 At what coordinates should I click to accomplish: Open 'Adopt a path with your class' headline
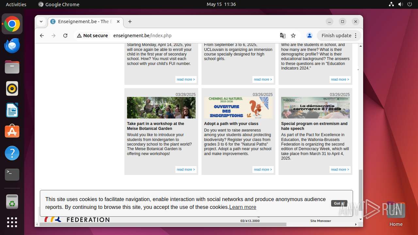coord(231,124)
